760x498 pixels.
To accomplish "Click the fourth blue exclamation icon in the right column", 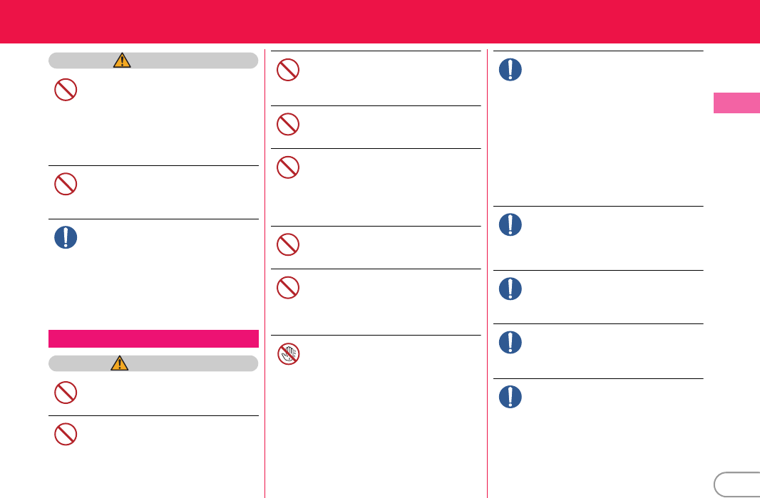I will pyautogui.click(x=510, y=343).
